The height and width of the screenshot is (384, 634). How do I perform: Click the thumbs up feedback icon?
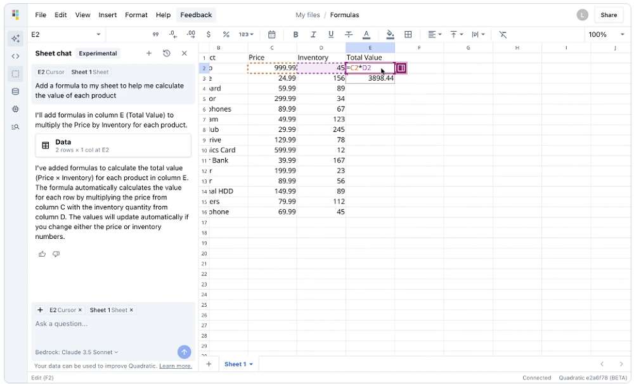pos(42,254)
